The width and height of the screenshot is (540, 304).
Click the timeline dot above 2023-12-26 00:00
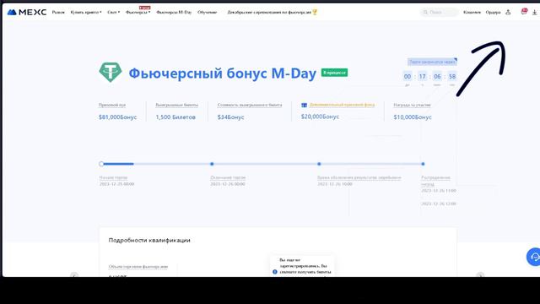[212, 164]
